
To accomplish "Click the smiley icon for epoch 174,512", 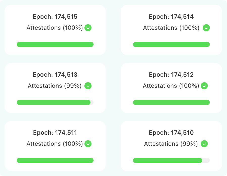I will [x=204, y=86].
